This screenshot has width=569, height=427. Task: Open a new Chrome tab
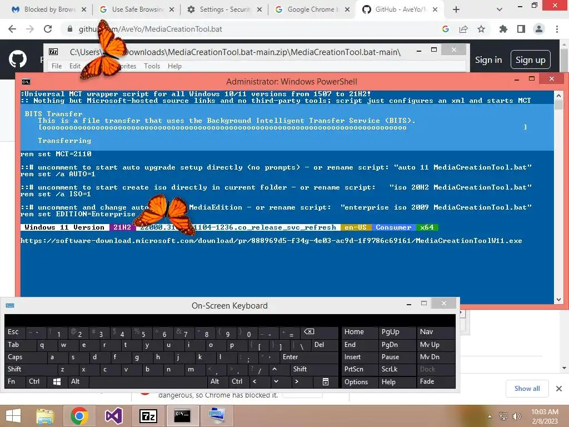tap(456, 9)
